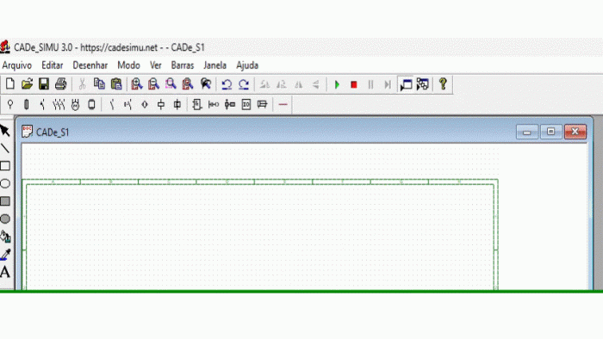Select the filled ellipse drawing tool
This screenshot has height=339, width=603.
click(x=5, y=219)
